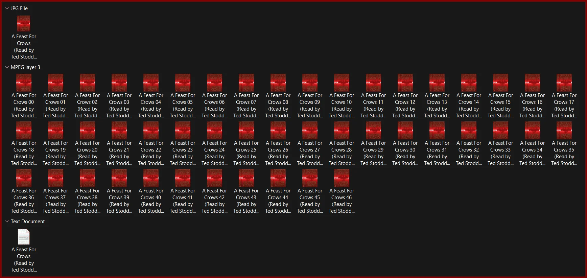Select A Feast For Crows 00 mp3 icon
587x278 pixels.
point(24,83)
